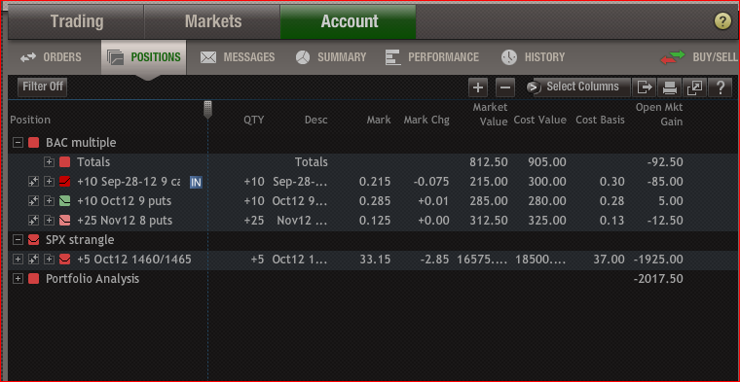Select the Account tab
Screen dimensions: 740x382
click(x=349, y=21)
